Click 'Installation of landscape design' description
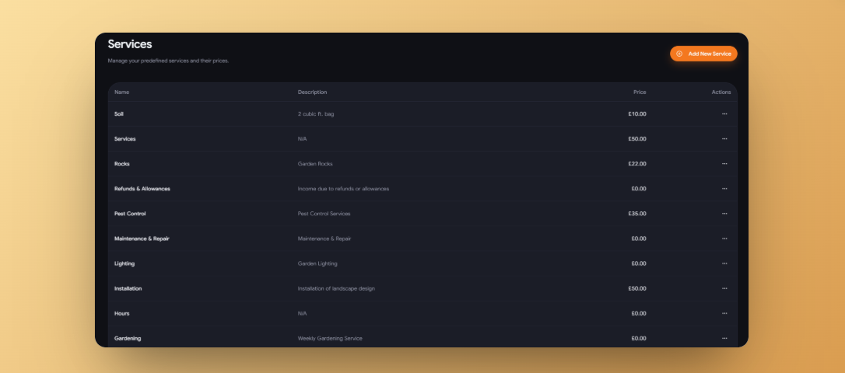The height and width of the screenshot is (373, 845). [336, 288]
